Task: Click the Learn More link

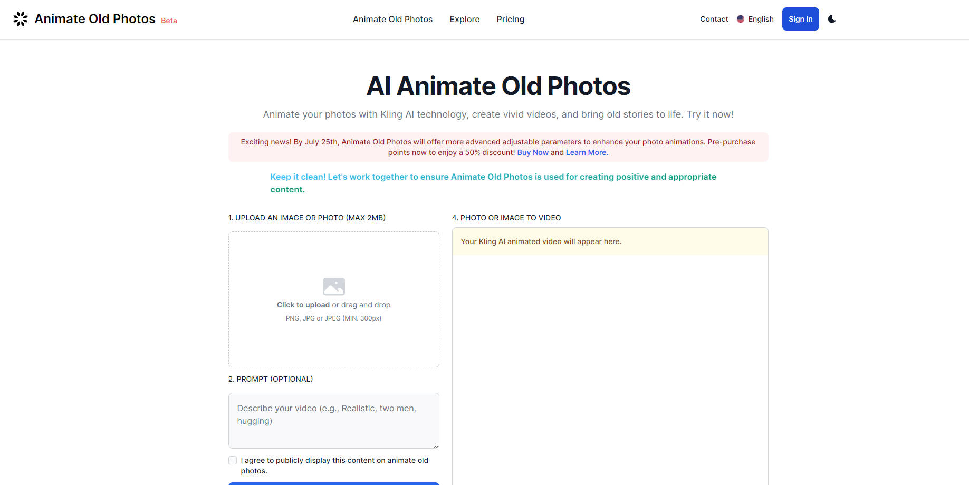Action: [586, 152]
